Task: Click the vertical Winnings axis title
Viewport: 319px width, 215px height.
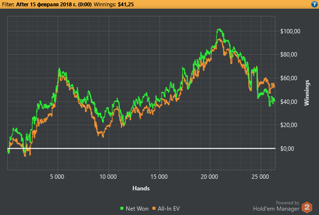Action: coord(306,93)
